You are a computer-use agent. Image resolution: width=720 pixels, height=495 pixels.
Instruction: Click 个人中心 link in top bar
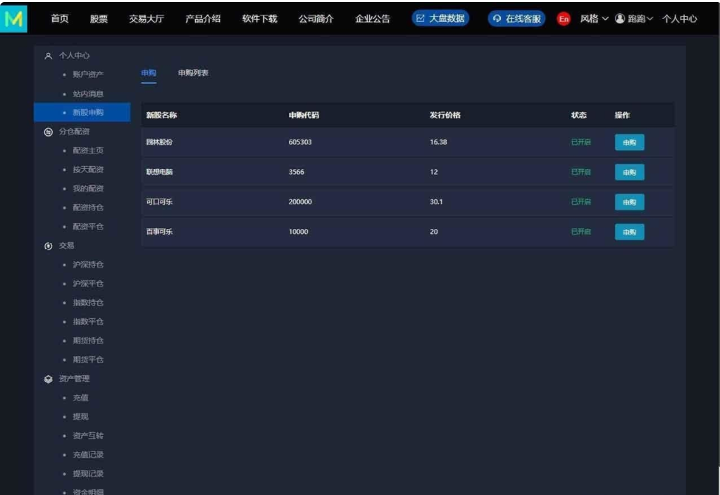[680, 18]
